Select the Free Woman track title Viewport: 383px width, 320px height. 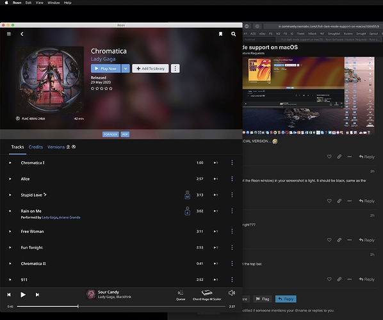[x=32, y=232]
